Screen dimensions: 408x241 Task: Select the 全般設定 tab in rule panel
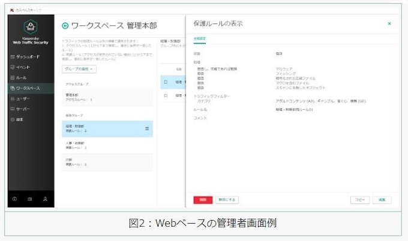199,38
